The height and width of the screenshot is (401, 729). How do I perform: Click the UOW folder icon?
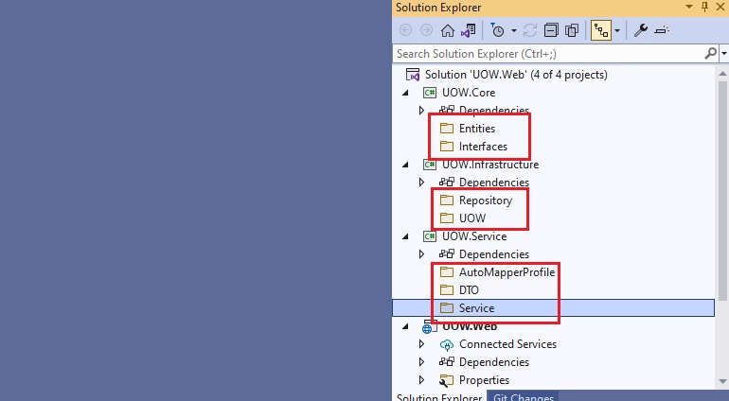(447, 218)
